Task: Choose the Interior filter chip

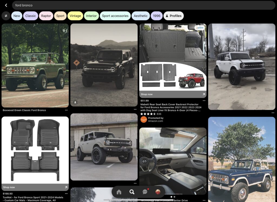Action: tap(91, 16)
